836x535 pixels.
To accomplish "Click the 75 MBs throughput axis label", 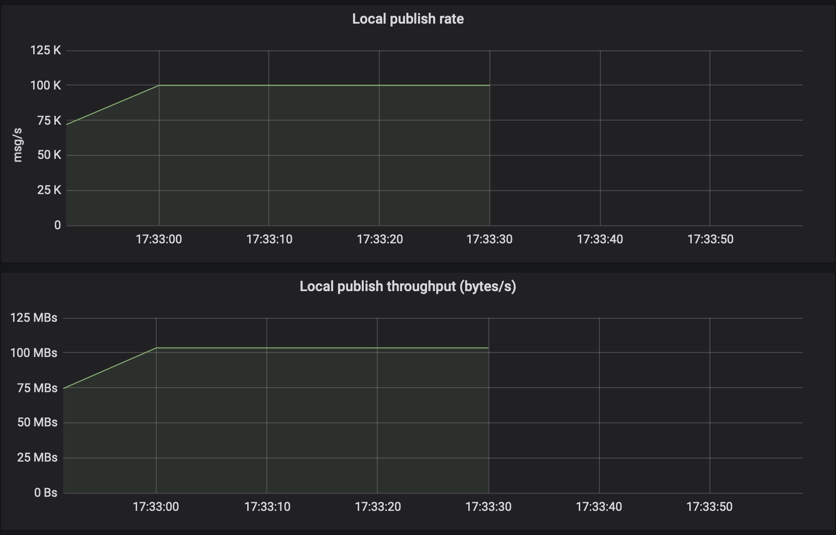I will pos(37,388).
